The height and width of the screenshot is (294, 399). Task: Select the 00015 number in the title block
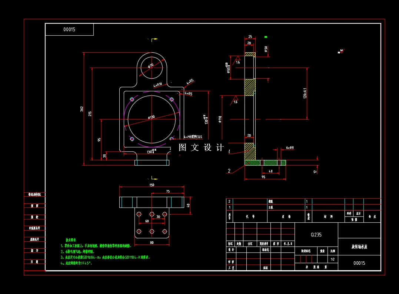click(359, 263)
